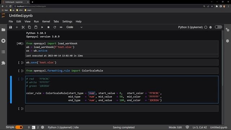Open the cell type Code dropdown
The width and height of the screenshot is (231, 130).
pyautogui.click(x=74, y=27)
